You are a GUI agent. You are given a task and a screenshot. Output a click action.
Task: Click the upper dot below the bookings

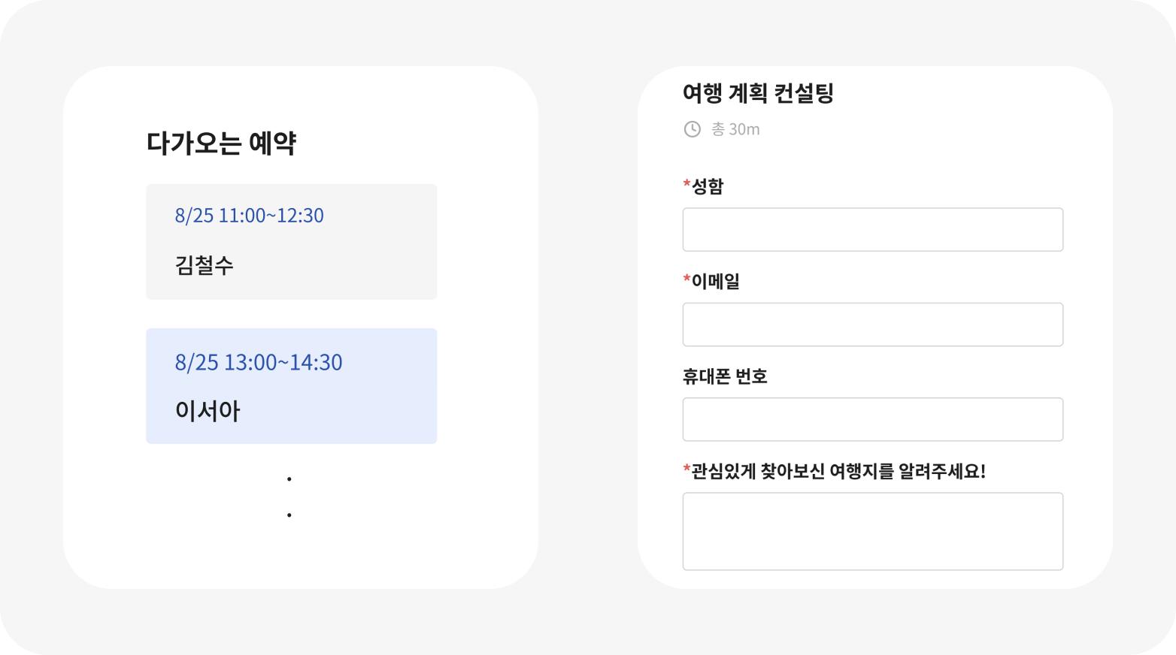(289, 478)
